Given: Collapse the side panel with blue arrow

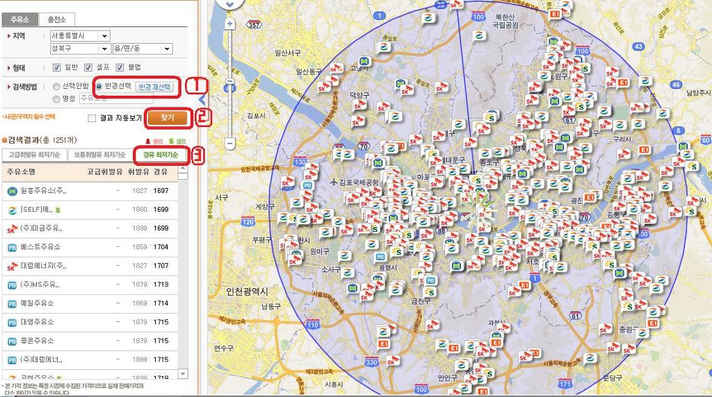Looking at the screenshot, I should 202,99.
